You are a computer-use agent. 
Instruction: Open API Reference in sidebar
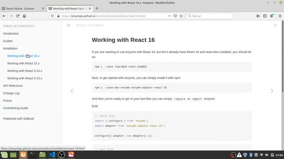(13, 86)
